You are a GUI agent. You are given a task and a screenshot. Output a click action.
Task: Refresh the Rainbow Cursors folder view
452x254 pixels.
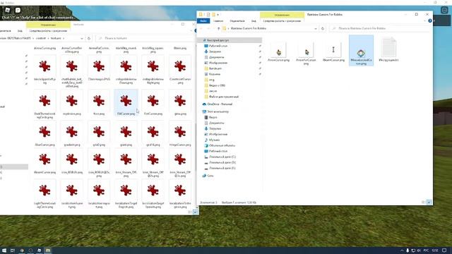coord(323,28)
